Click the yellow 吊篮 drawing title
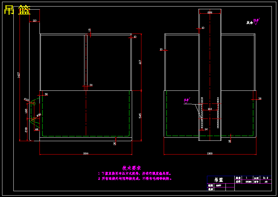The height and width of the screenshot is (197, 278). click(17, 10)
